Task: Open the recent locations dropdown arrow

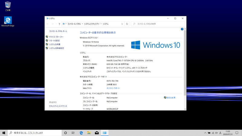Action: [x=56, y=24]
